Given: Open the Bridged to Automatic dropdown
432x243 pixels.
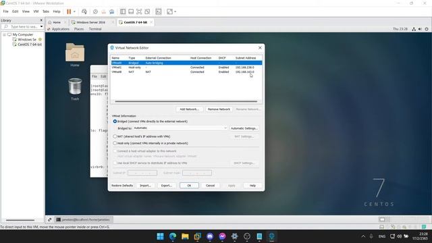Looking at the screenshot, I should pos(180,128).
